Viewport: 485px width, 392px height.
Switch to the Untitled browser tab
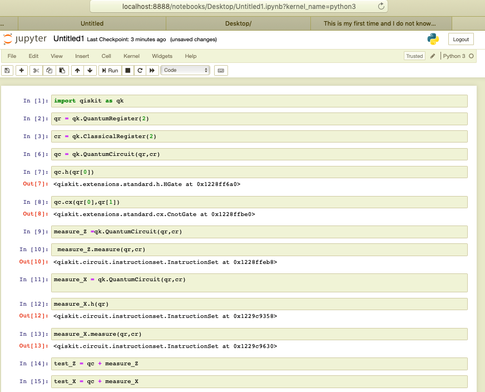point(92,23)
